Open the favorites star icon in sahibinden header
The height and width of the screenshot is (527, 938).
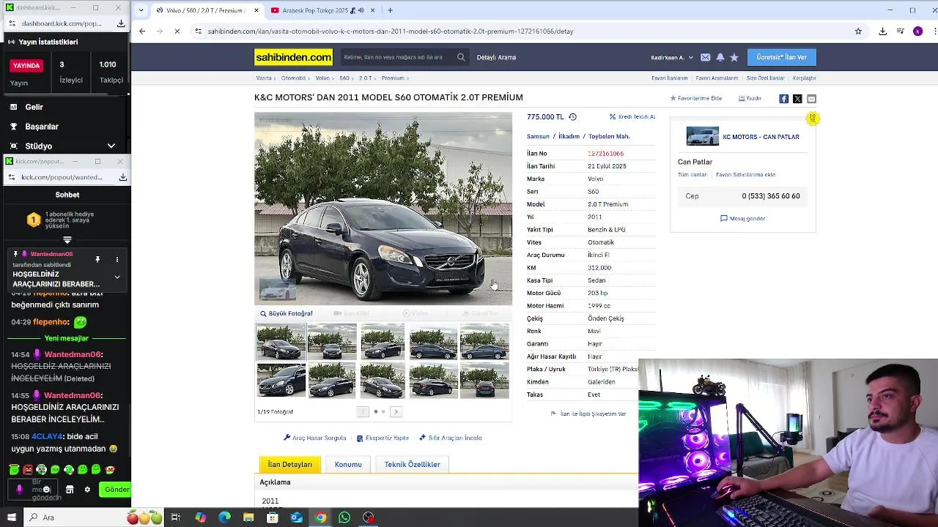pyautogui.click(x=734, y=57)
